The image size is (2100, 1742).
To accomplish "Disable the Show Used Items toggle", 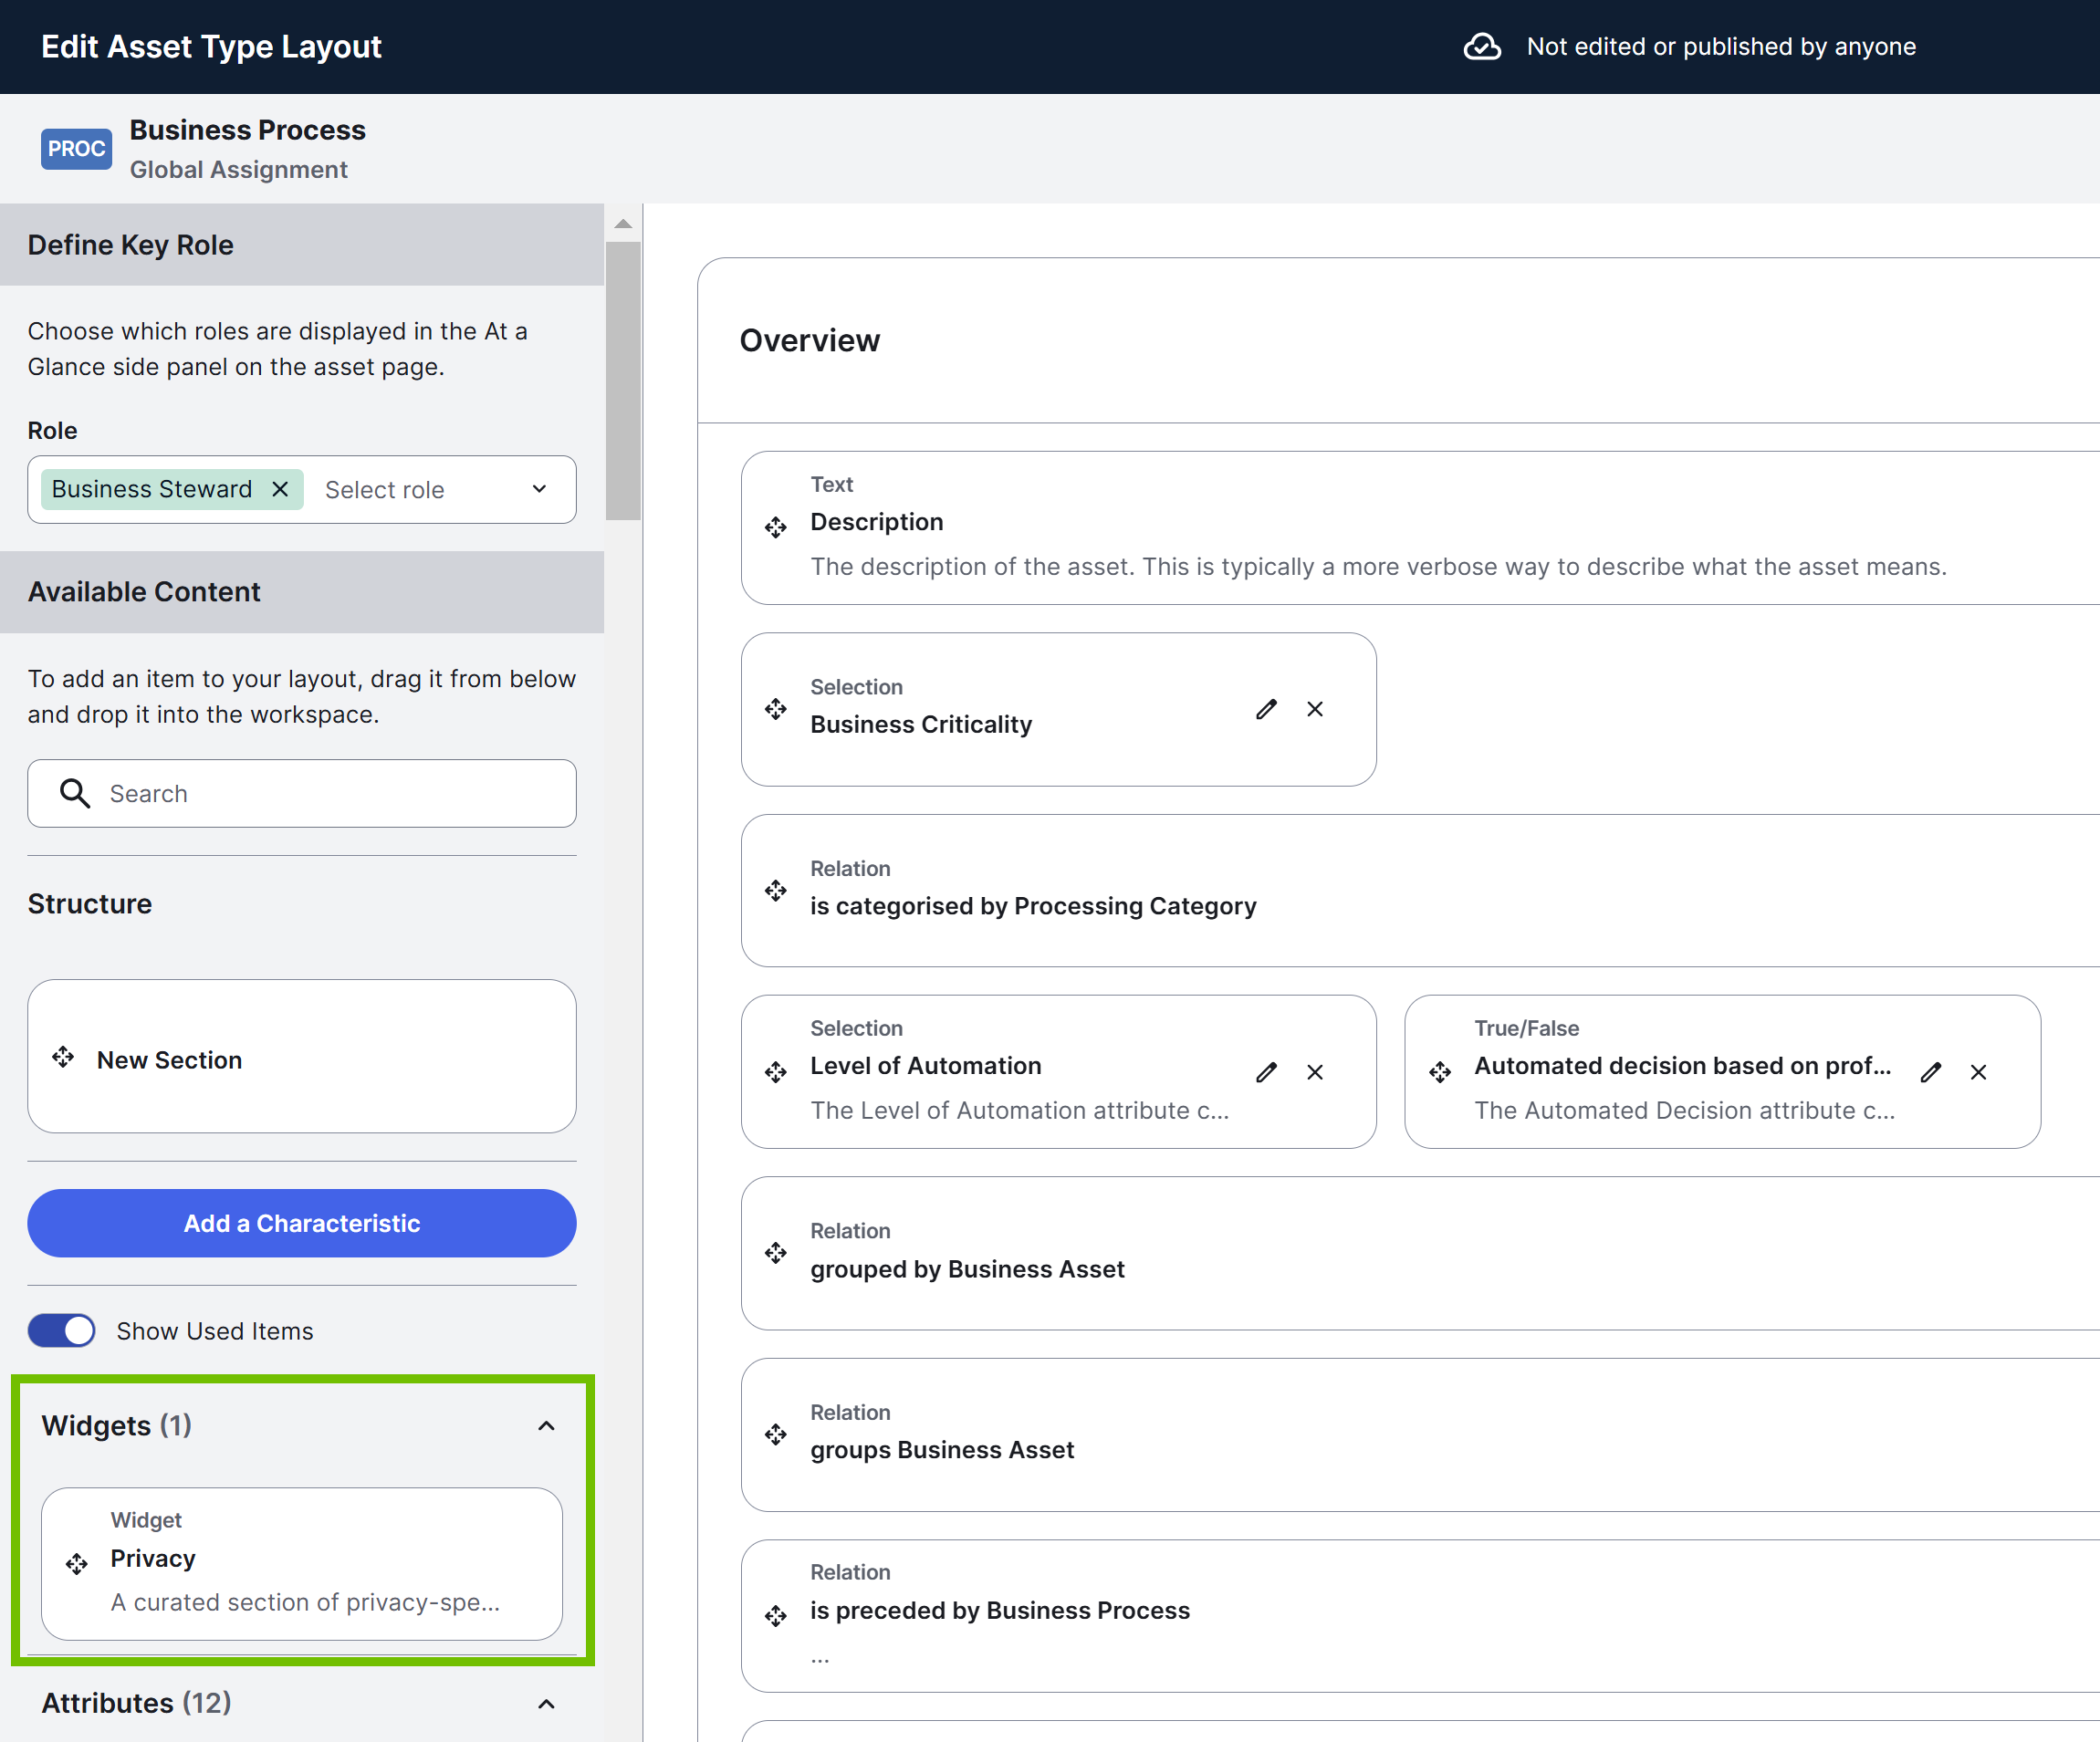I will coord(61,1330).
